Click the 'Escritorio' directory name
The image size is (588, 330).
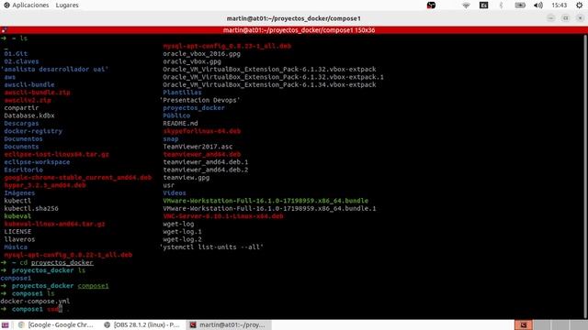[x=23, y=170]
